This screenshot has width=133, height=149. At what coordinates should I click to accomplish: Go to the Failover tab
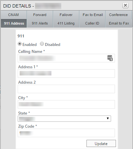click(x=66, y=15)
